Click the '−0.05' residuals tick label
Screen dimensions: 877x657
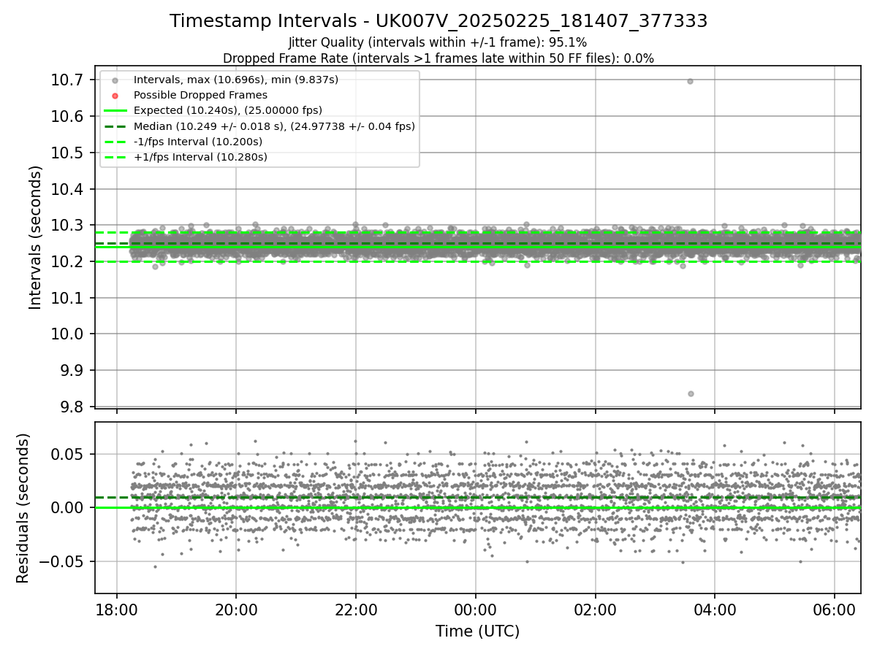pyautogui.click(x=63, y=561)
